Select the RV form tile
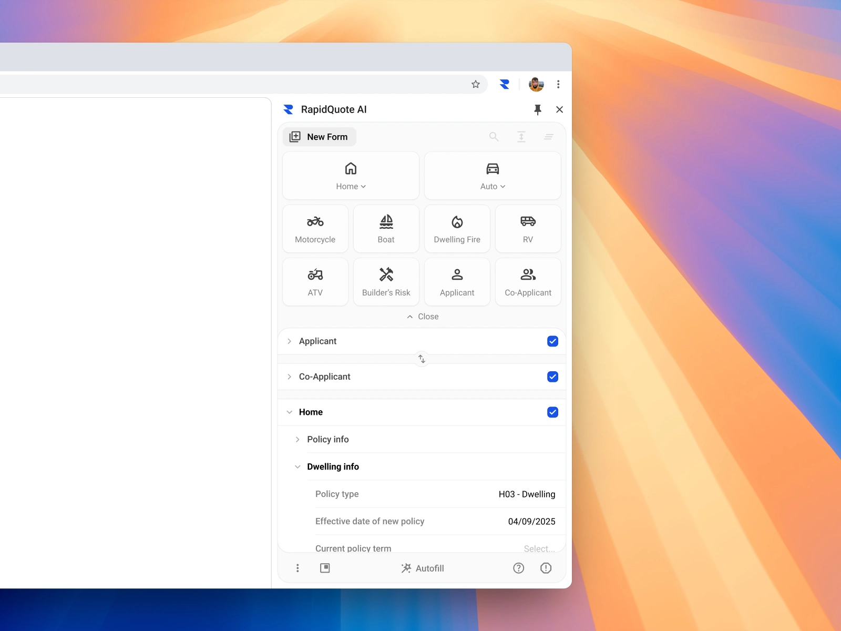This screenshot has width=841, height=631. tap(528, 229)
